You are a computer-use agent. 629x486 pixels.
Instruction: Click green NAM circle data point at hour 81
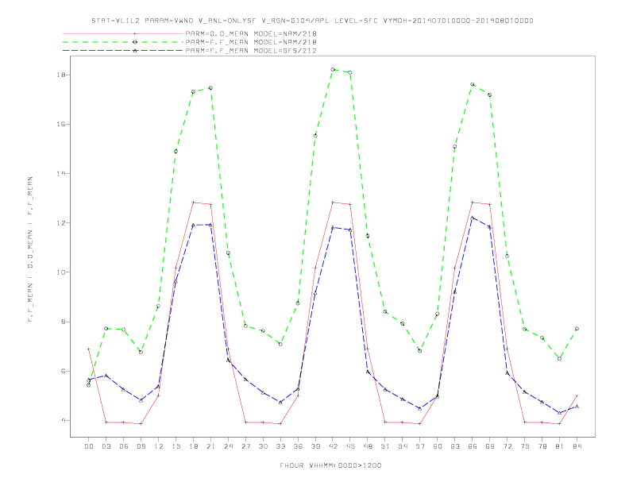click(x=559, y=358)
